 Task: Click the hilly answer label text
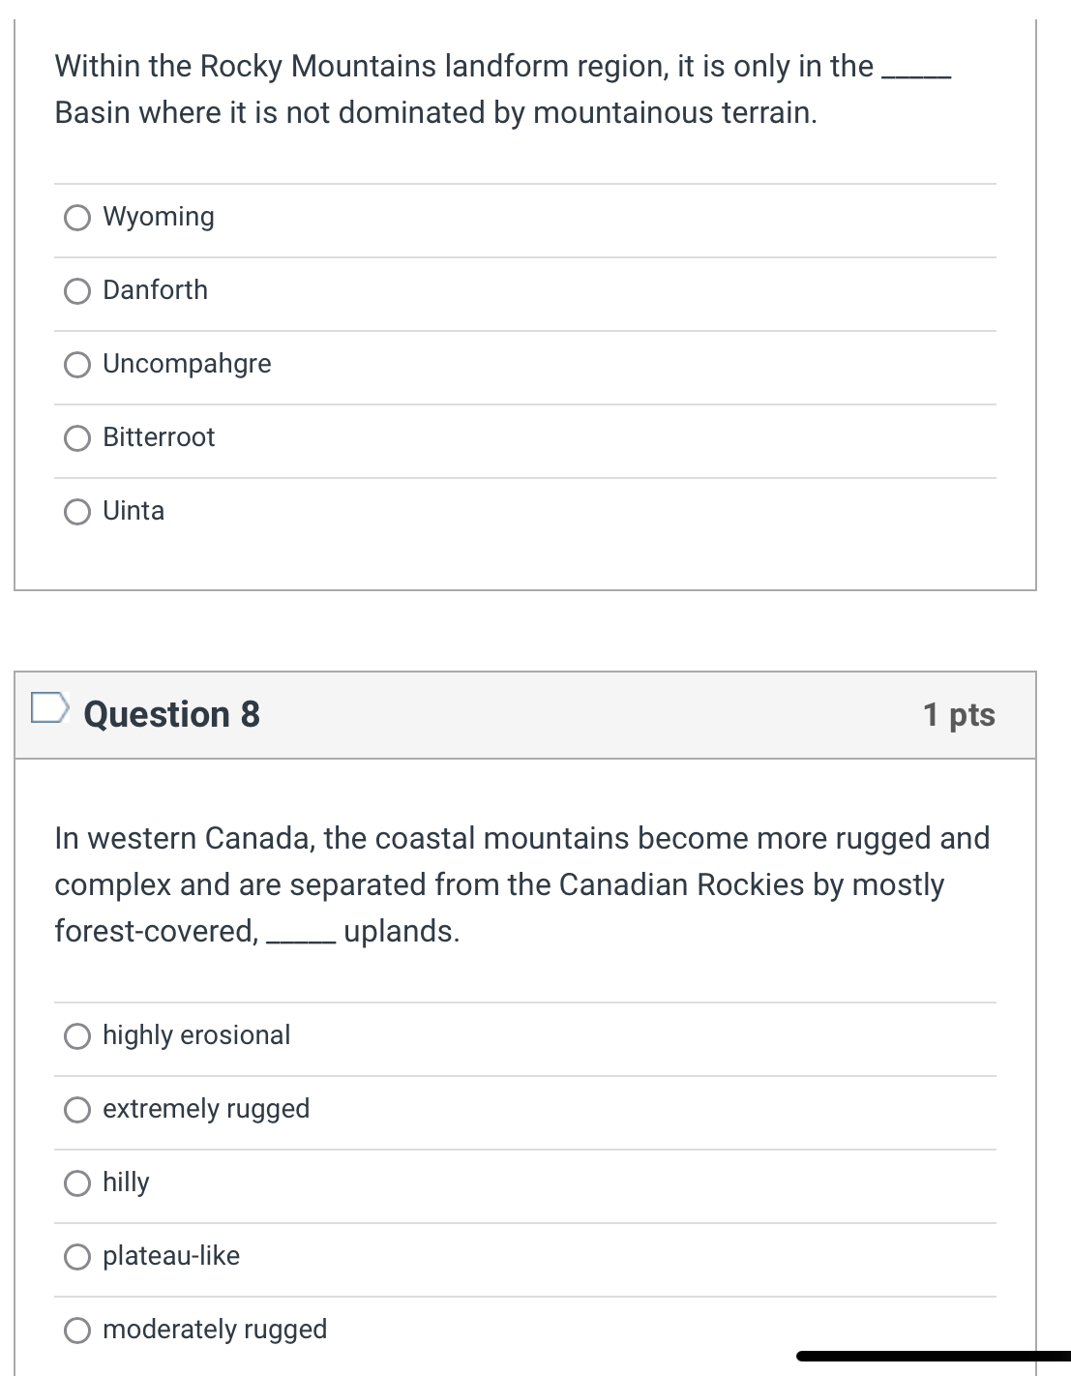[x=126, y=1182]
